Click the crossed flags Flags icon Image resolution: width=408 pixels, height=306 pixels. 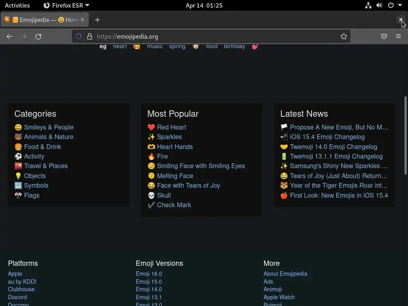tap(18, 195)
